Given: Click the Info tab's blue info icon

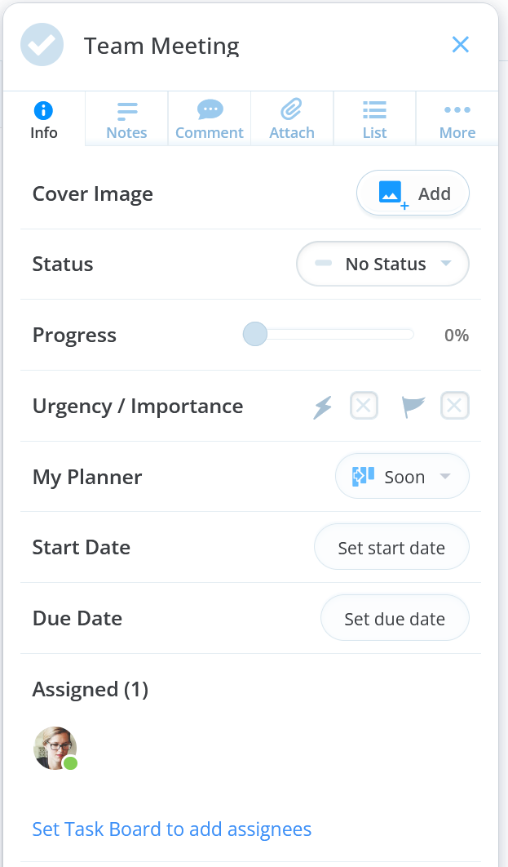Looking at the screenshot, I should point(43,109).
